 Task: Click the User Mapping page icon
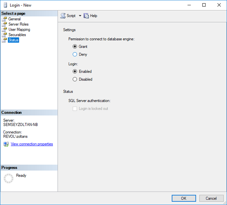(5, 30)
